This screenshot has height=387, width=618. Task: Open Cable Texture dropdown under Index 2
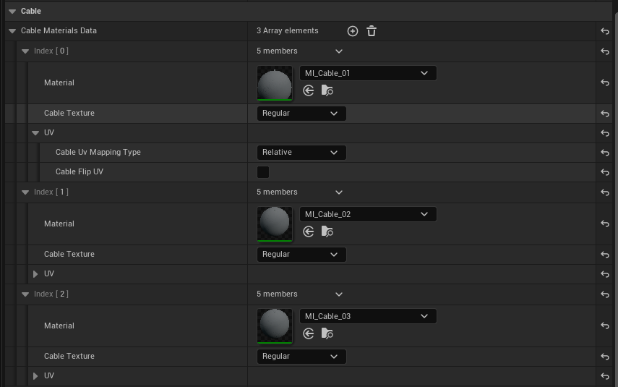click(301, 357)
